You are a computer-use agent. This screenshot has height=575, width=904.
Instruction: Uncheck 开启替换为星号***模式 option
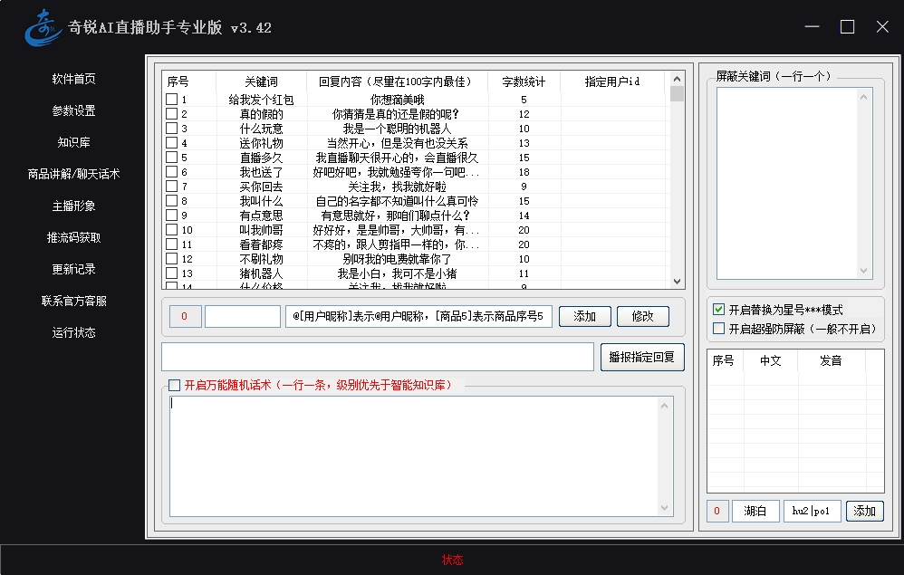tap(719, 310)
